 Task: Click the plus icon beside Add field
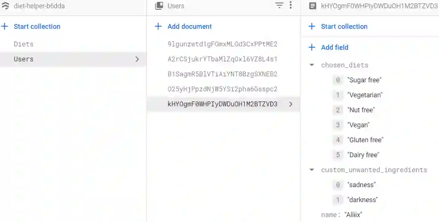coord(312,48)
